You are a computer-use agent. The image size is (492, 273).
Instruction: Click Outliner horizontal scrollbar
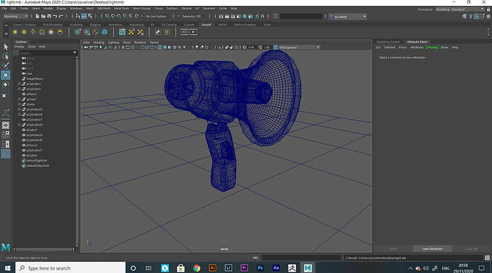coord(44,249)
